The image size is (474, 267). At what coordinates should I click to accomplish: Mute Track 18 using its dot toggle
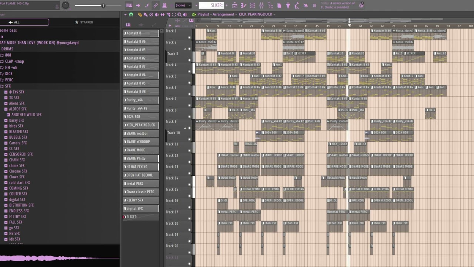point(190,230)
